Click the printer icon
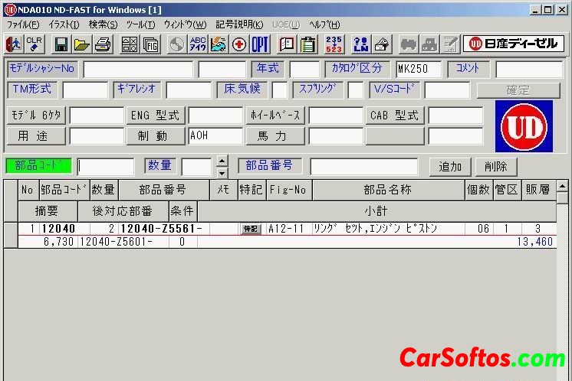This screenshot has width=572, height=381. pyautogui.click(x=103, y=44)
